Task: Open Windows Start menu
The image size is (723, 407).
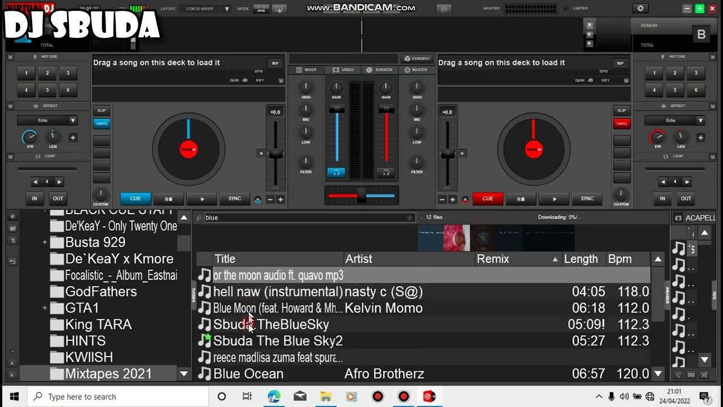Action: point(14,396)
